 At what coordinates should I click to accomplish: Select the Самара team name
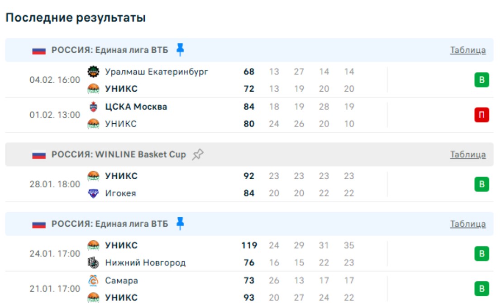coord(121,280)
